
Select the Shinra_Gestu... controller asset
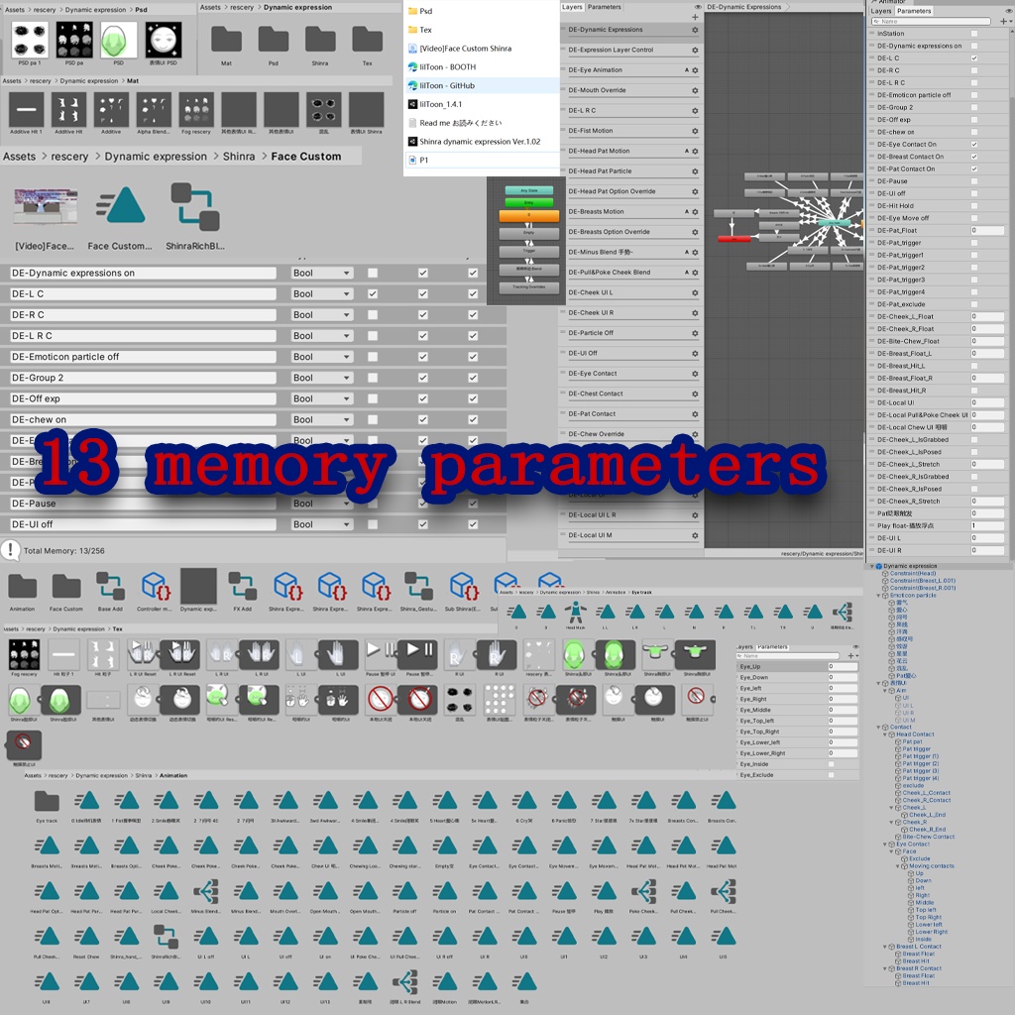418,587
